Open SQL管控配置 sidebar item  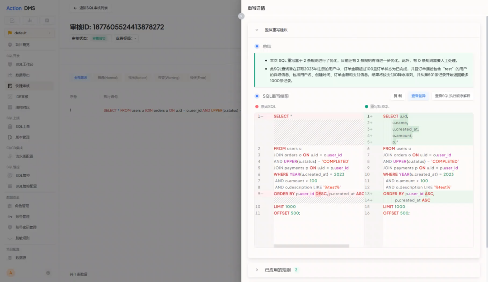click(29, 186)
